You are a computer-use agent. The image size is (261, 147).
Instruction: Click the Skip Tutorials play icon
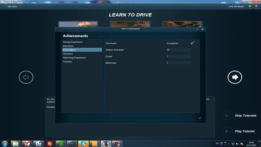click(227, 116)
